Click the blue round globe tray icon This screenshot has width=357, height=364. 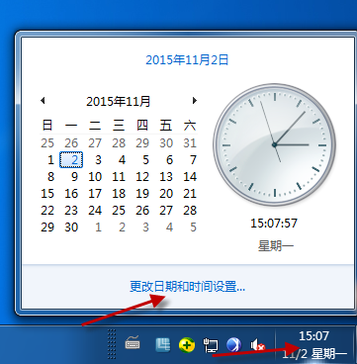click(x=234, y=345)
